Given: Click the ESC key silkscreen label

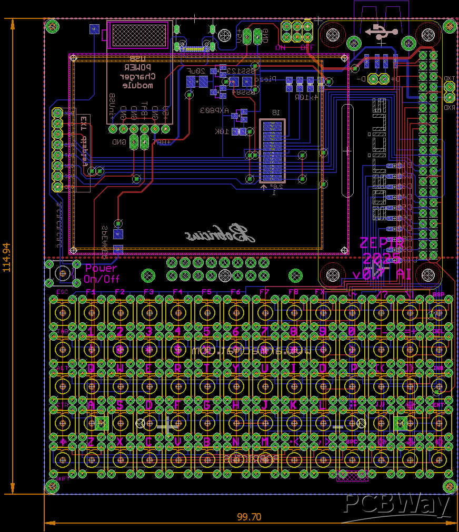Looking at the screenshot, I should (62, 291).
